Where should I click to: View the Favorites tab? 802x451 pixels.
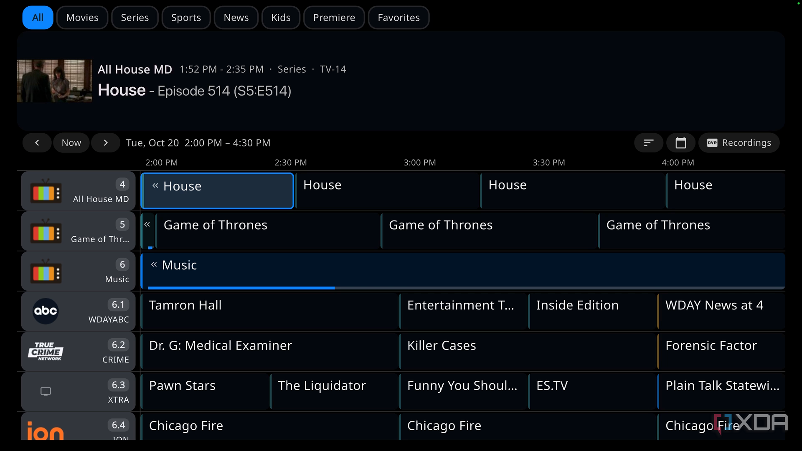[398, 18]
